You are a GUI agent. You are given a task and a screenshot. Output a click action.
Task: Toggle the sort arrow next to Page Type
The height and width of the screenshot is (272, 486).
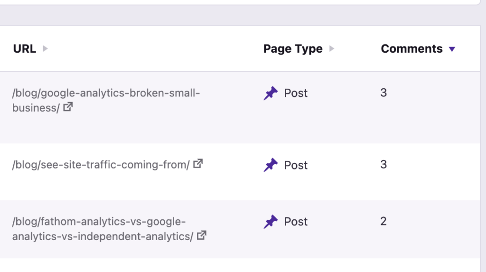[332, 48]
